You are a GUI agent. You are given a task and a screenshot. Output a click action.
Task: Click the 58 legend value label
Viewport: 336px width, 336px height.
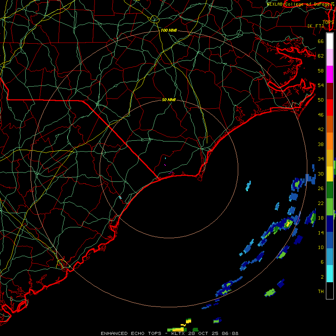point(321,71)
